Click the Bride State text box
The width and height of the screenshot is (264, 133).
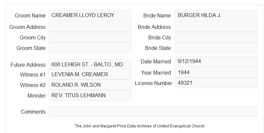pyautogui.click(x=216, y=48)
